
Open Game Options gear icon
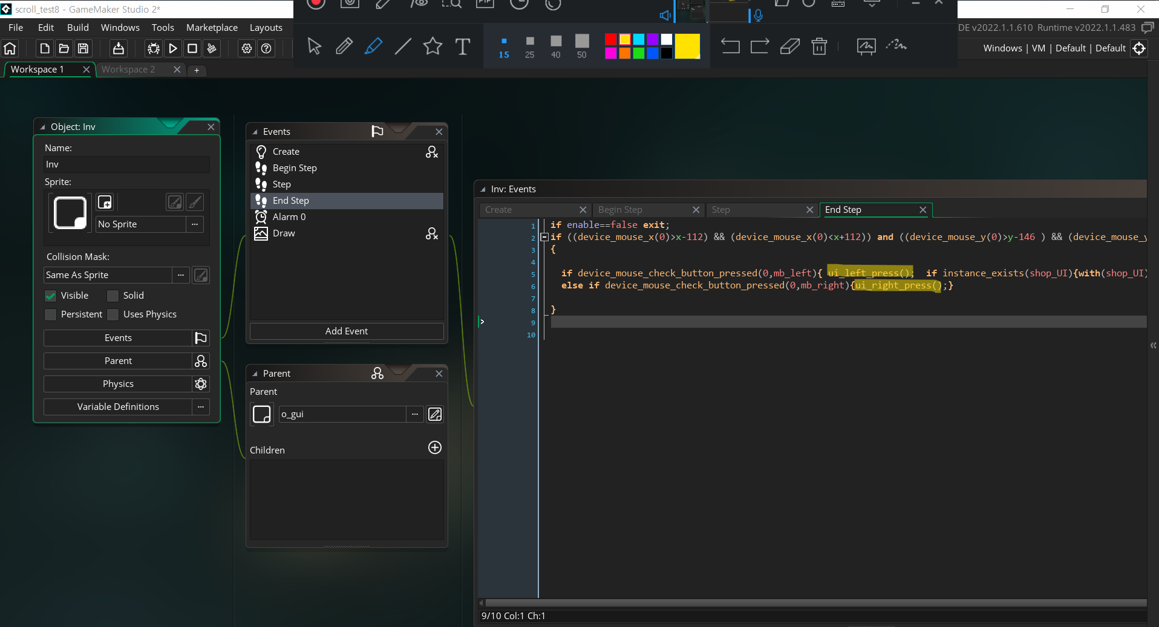tap(247, 48)
